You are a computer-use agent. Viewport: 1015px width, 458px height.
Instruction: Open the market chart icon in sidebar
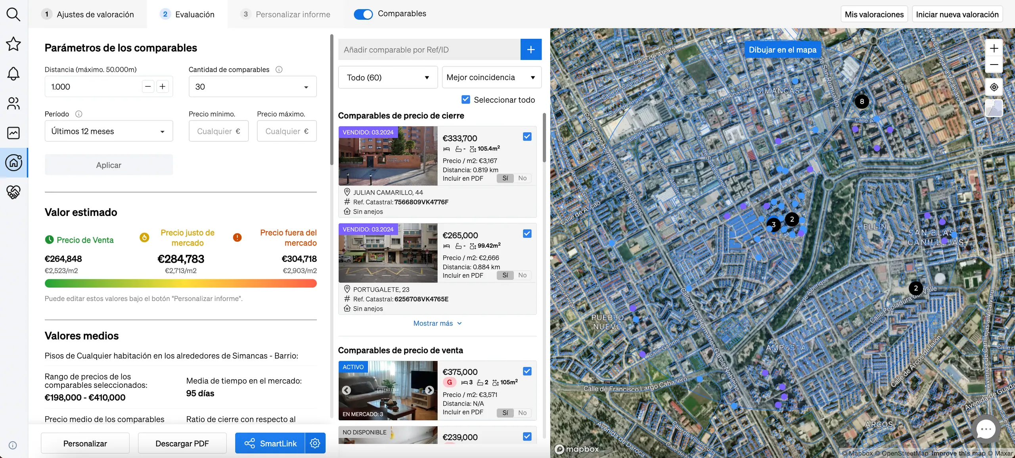(x=13, y=133)
